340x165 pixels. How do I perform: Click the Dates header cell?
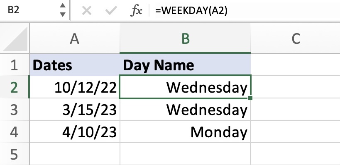75,65
